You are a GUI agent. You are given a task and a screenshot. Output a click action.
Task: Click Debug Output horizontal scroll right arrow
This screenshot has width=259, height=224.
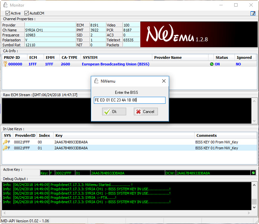tap(248, 213)
